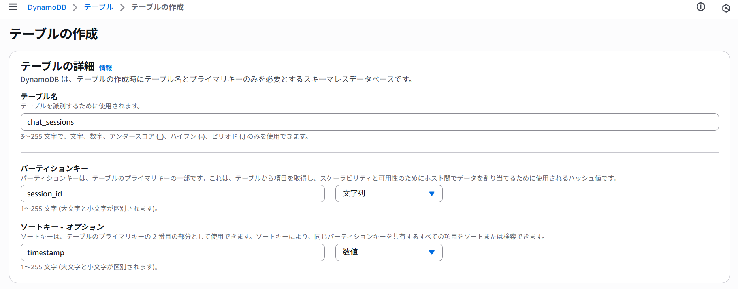Click the sort key field timestamp
This screenshot has height=289, width=738.
pos(173,252)
